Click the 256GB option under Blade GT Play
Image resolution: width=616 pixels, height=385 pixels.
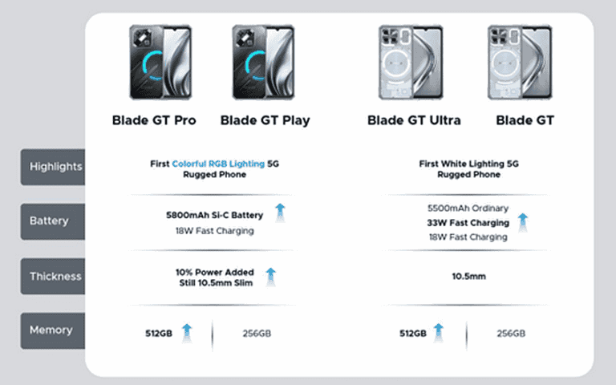click(x=257, y=334)
